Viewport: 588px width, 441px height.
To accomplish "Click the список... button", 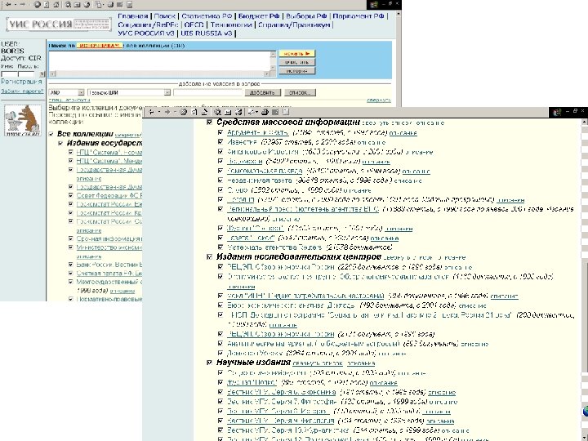I will pyautogui.click(x=300, y=92).
